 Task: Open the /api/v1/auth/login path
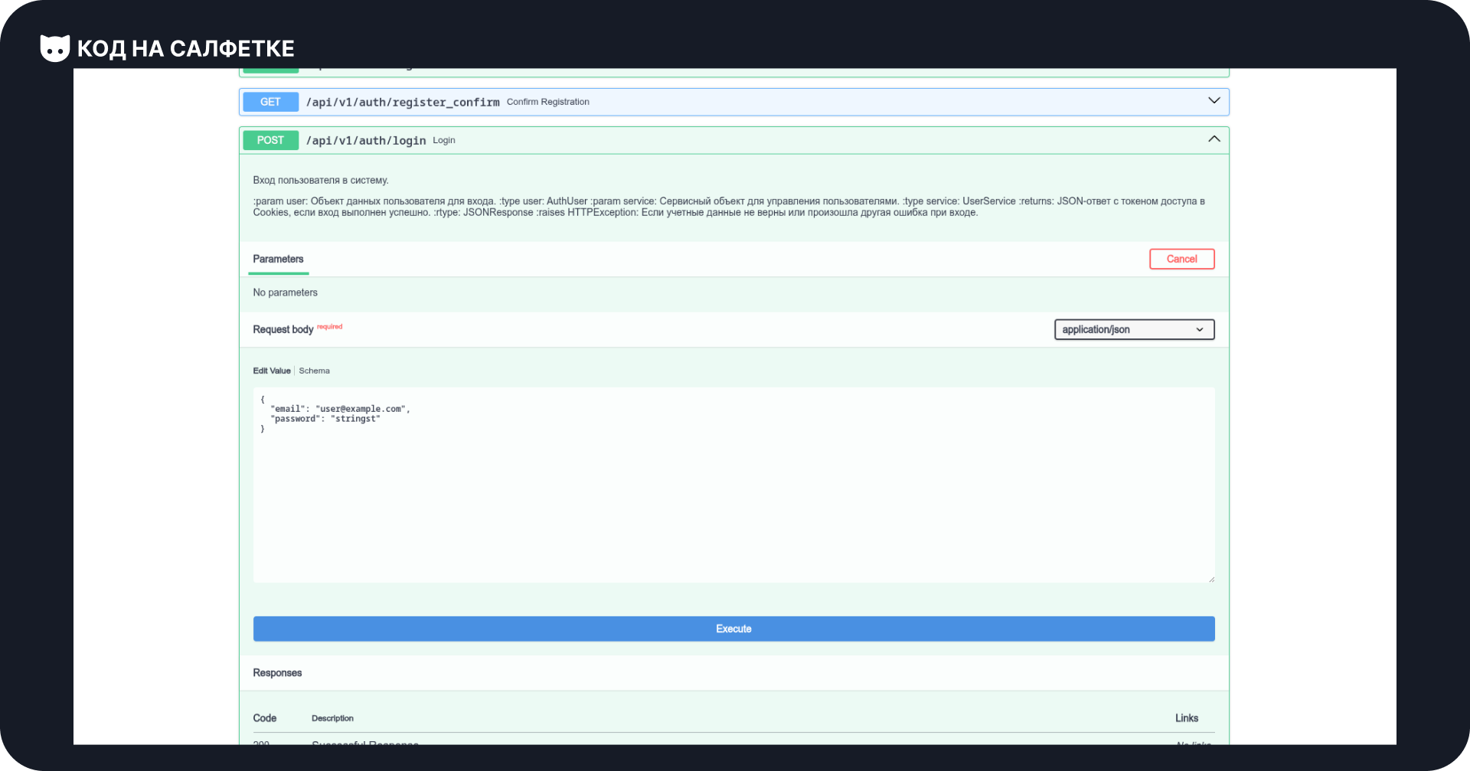[366, 141]
